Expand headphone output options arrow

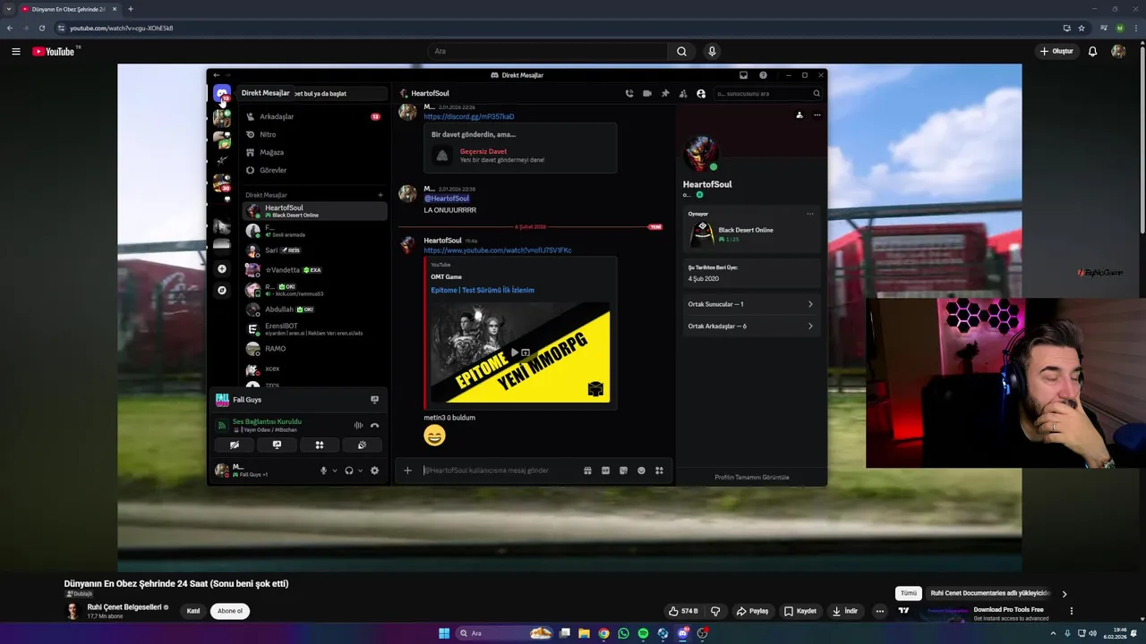(x=360, y=470)
